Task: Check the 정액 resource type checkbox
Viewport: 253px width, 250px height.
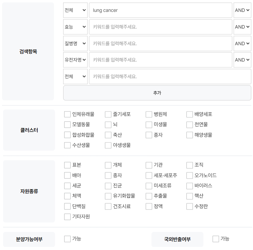Action: tap(149, 206)
